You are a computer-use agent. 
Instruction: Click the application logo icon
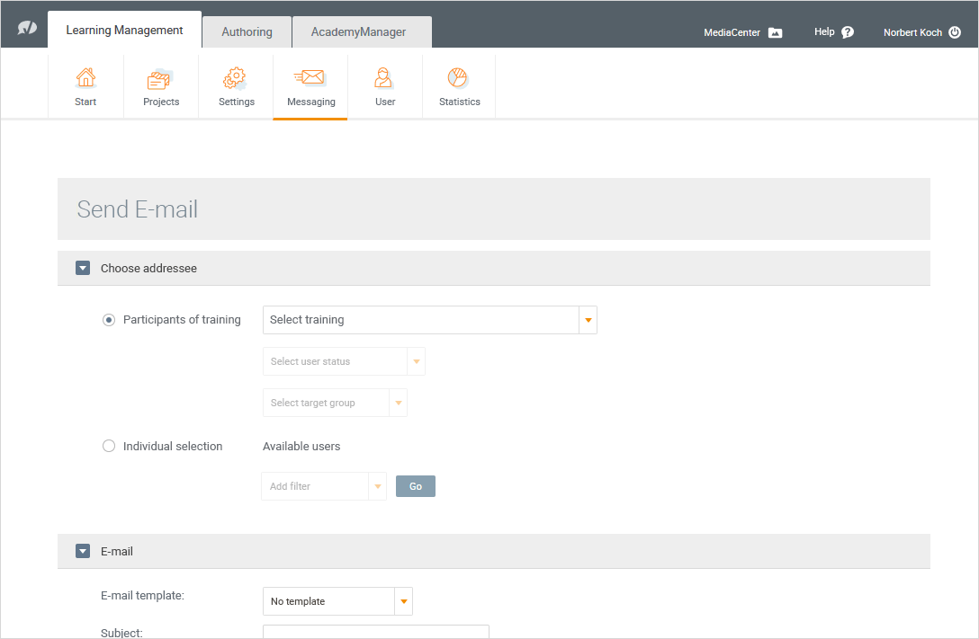coord(27,28)
